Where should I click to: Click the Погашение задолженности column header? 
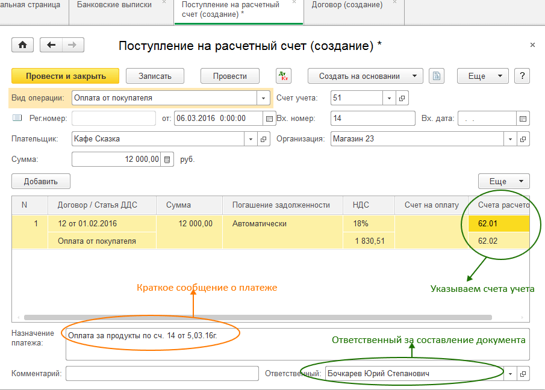tap(282, 205)
